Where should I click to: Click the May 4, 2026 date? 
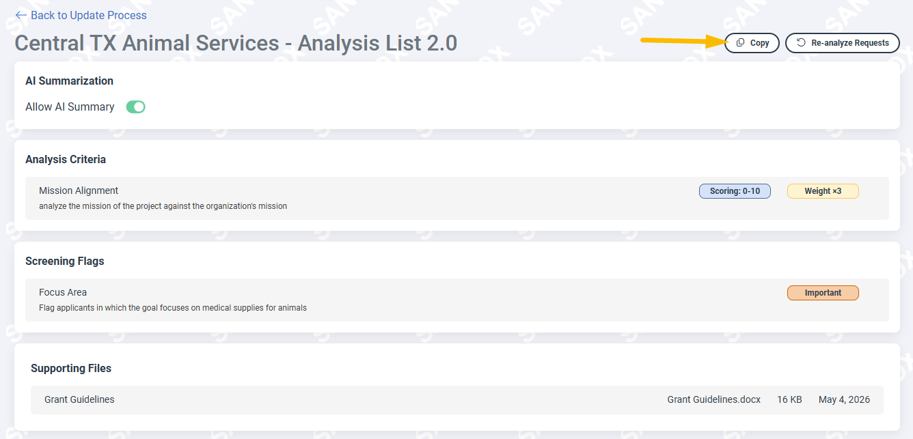[845, 399]
